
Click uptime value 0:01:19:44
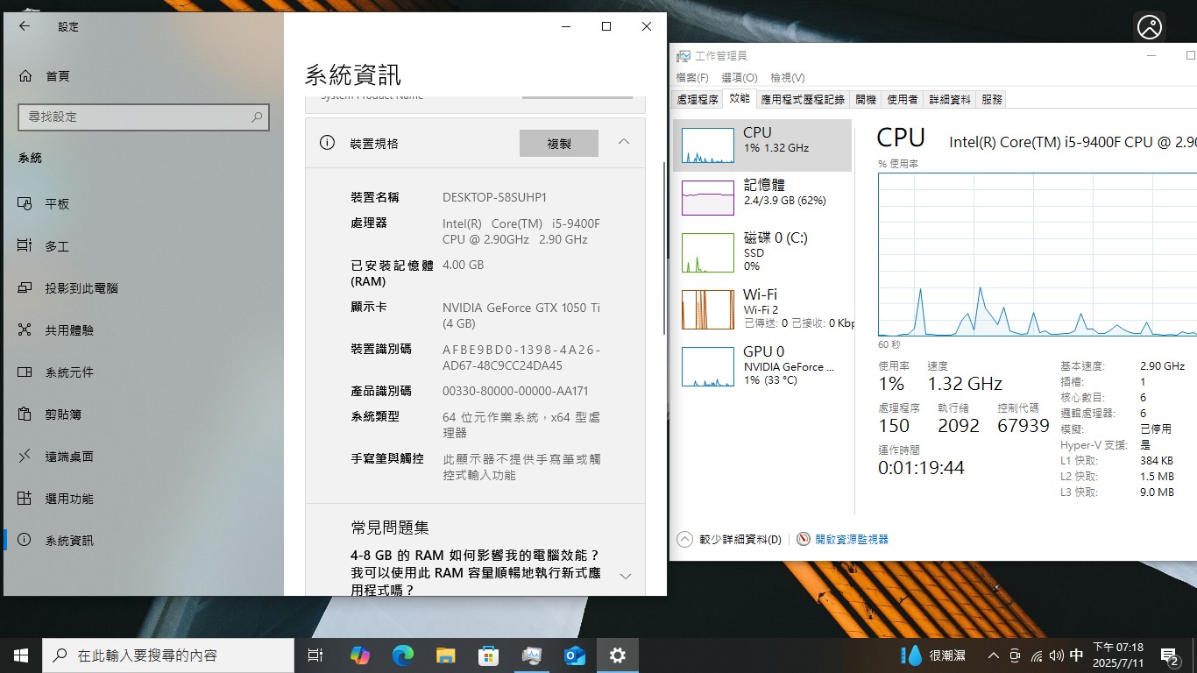point(921,468)
